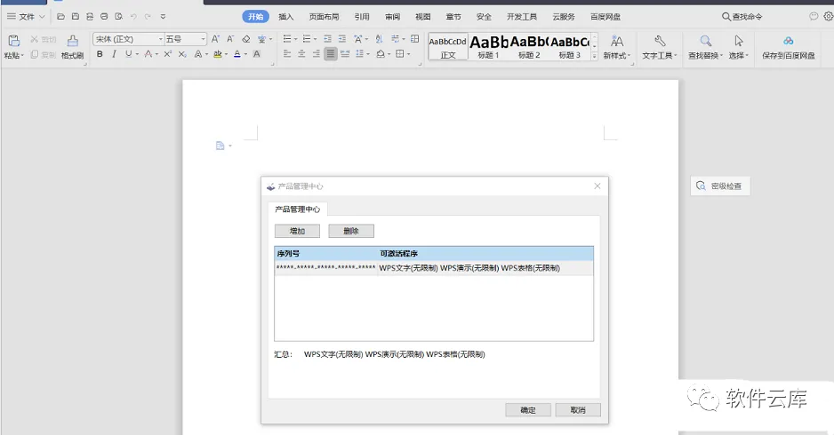Align text left
Screen dimensions: 834x435
[287, 53]
